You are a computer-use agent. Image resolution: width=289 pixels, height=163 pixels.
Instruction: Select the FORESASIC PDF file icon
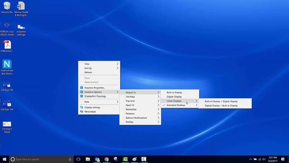(7, 46)
